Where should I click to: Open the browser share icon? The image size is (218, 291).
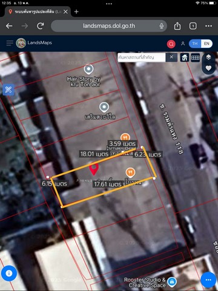click(177, 26)
